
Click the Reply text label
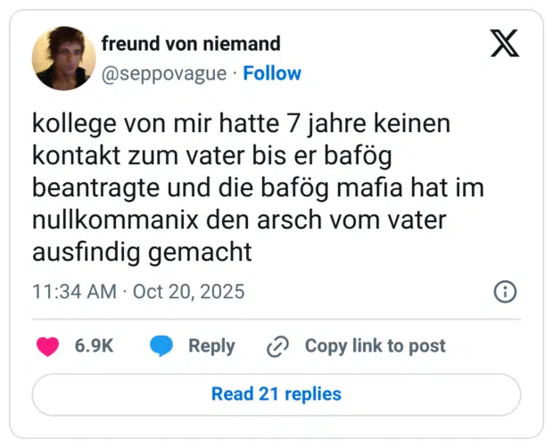pyautogui.click(x=211, y=346)
